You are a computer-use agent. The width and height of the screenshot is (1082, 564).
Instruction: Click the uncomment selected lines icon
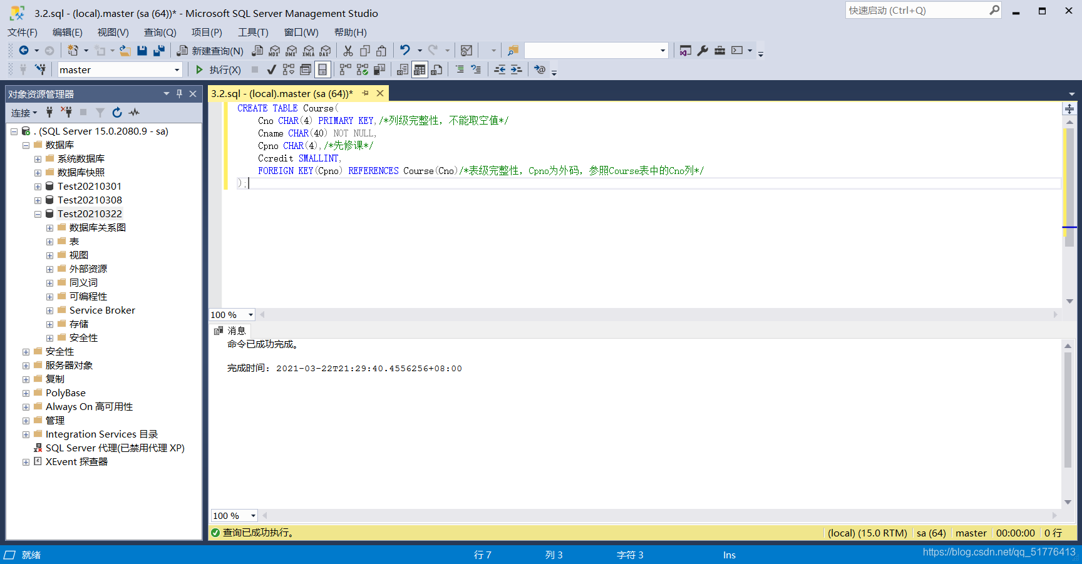click(x=476, y=69)
